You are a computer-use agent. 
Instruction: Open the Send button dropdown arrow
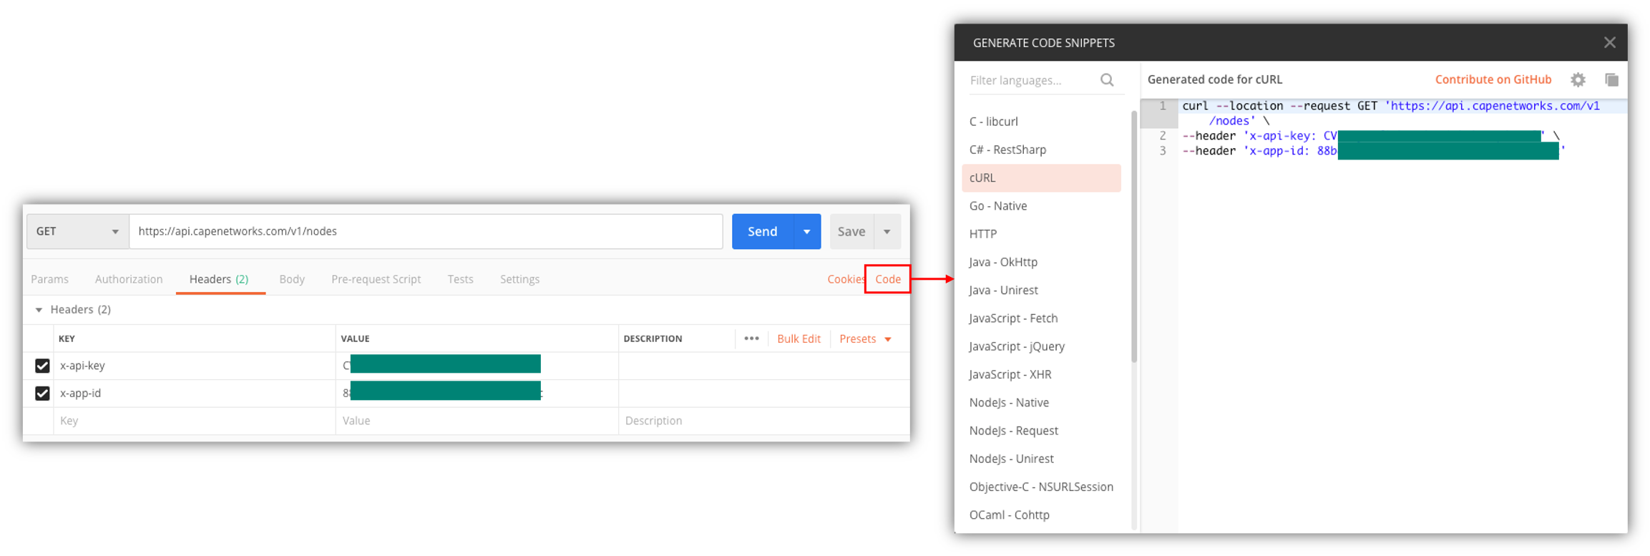click(806, 231)
